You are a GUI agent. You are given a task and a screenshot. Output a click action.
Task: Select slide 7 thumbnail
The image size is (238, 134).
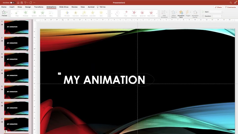click(16, 124)
